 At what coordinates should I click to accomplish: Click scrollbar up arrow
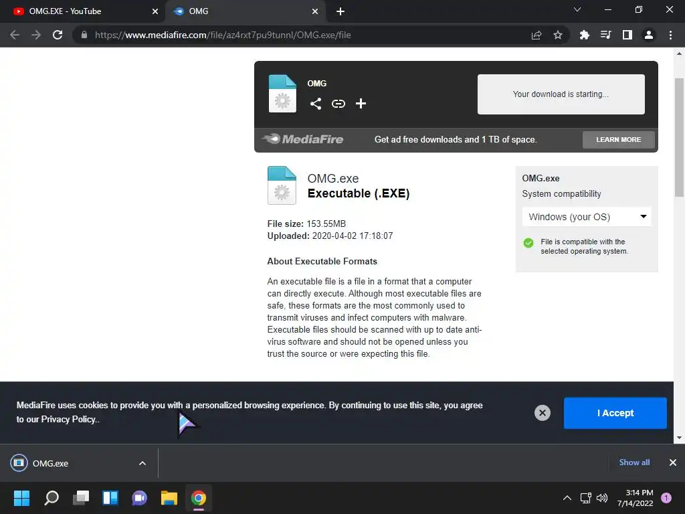pos(679,54)
